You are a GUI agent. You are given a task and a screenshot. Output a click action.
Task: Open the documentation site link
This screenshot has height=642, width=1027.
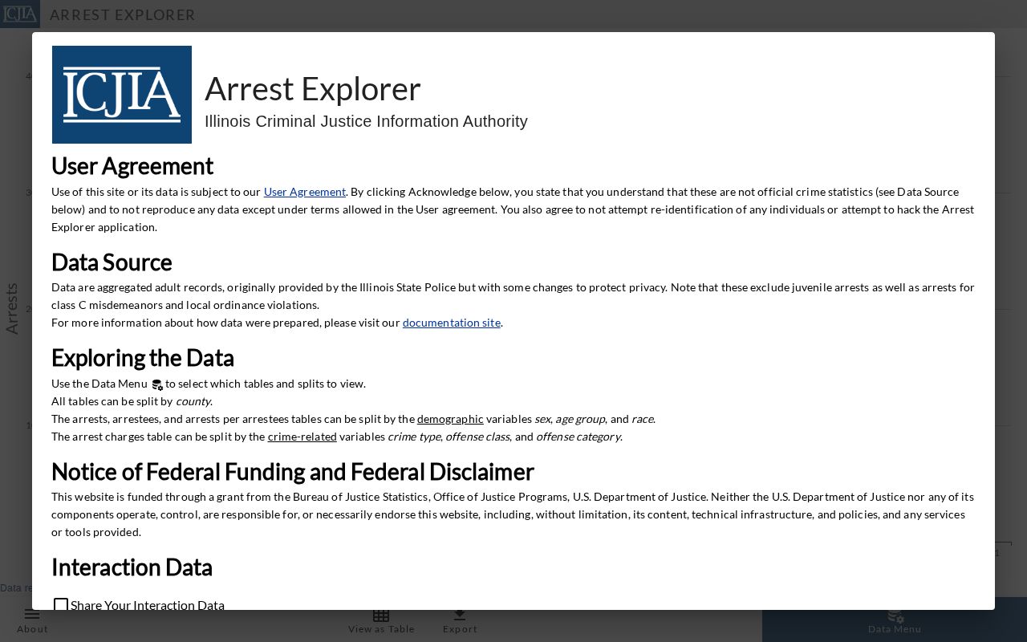452,323
